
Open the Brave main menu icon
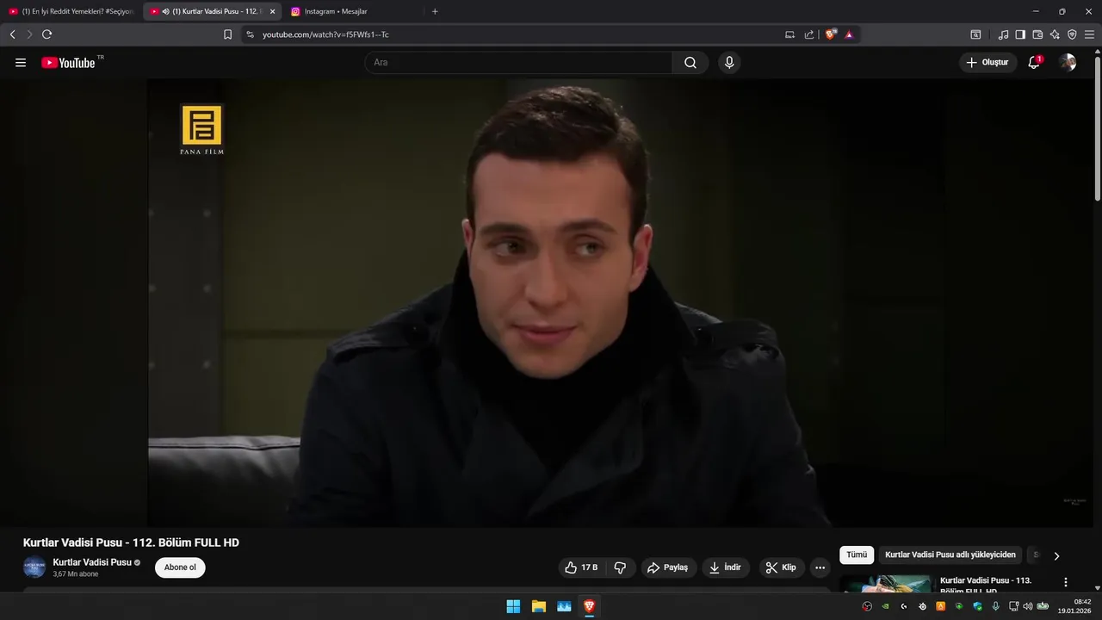(x=1089, y=34)
